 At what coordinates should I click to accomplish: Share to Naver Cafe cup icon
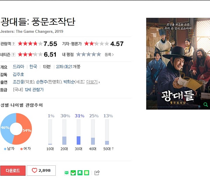(x=73, y=173)
